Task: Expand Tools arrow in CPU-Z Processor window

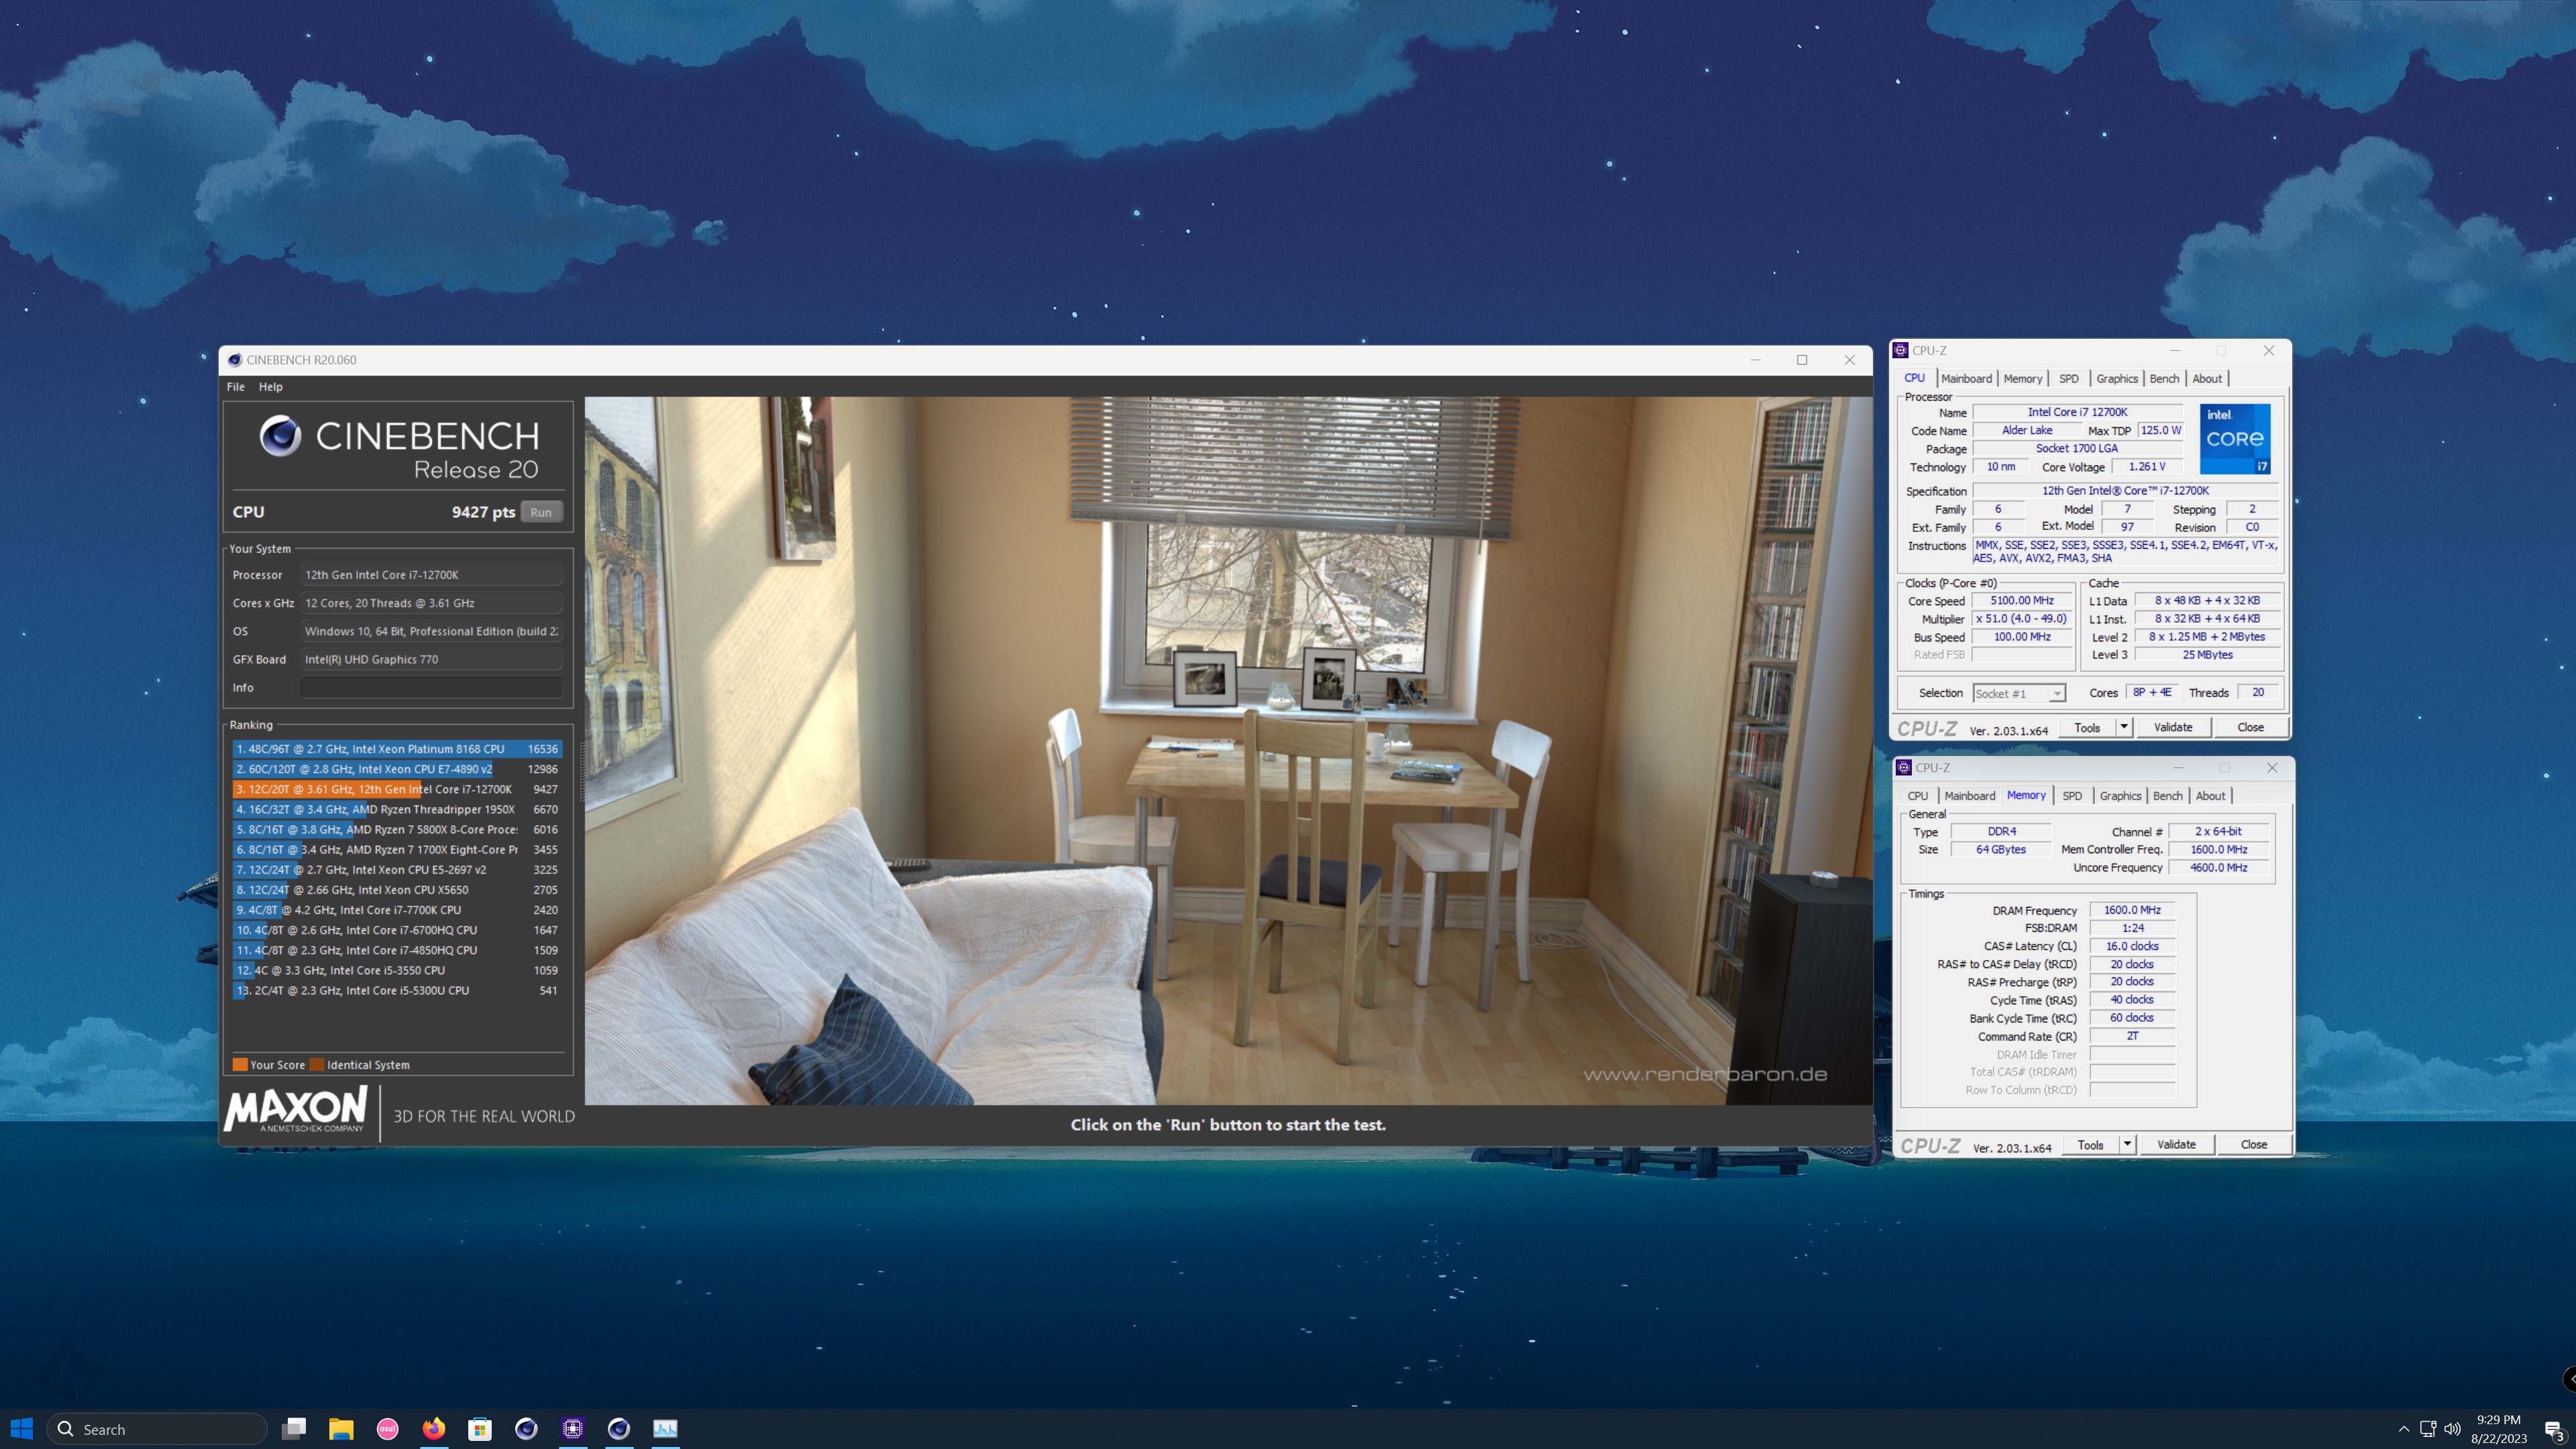Action: (x=2124, y=727)
